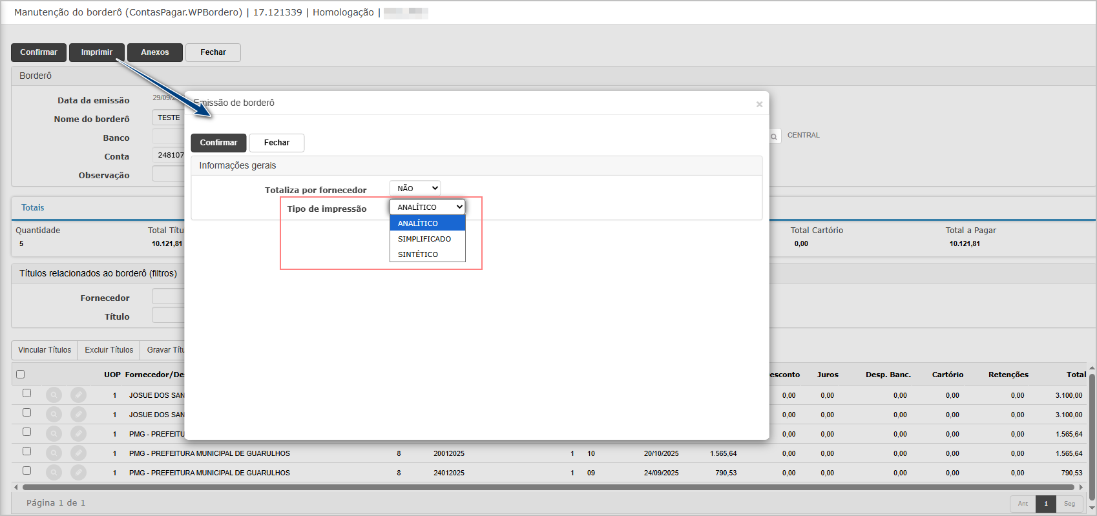1097x516 pixels.
Task: Open the Excluir Títulos tab
Action: (109, 350)
